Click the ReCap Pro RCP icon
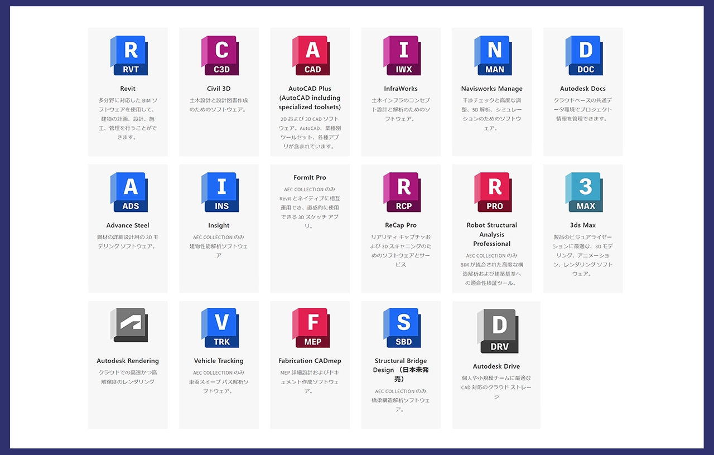 (x=401, y=192)
